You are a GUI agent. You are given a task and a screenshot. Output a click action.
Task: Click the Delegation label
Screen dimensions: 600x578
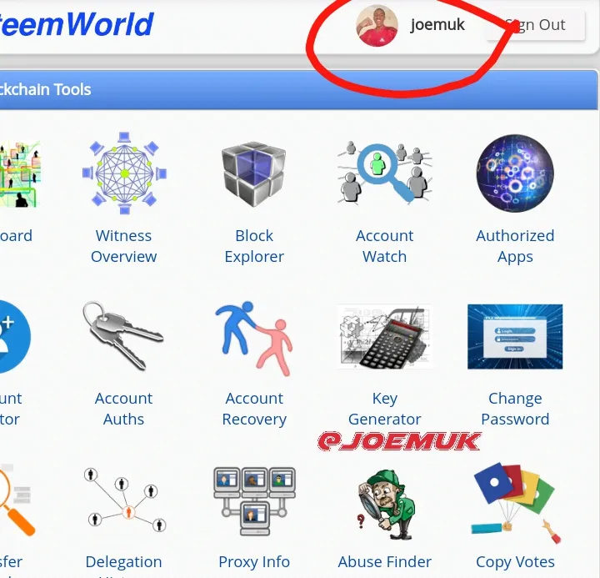[x=123, y=561]
